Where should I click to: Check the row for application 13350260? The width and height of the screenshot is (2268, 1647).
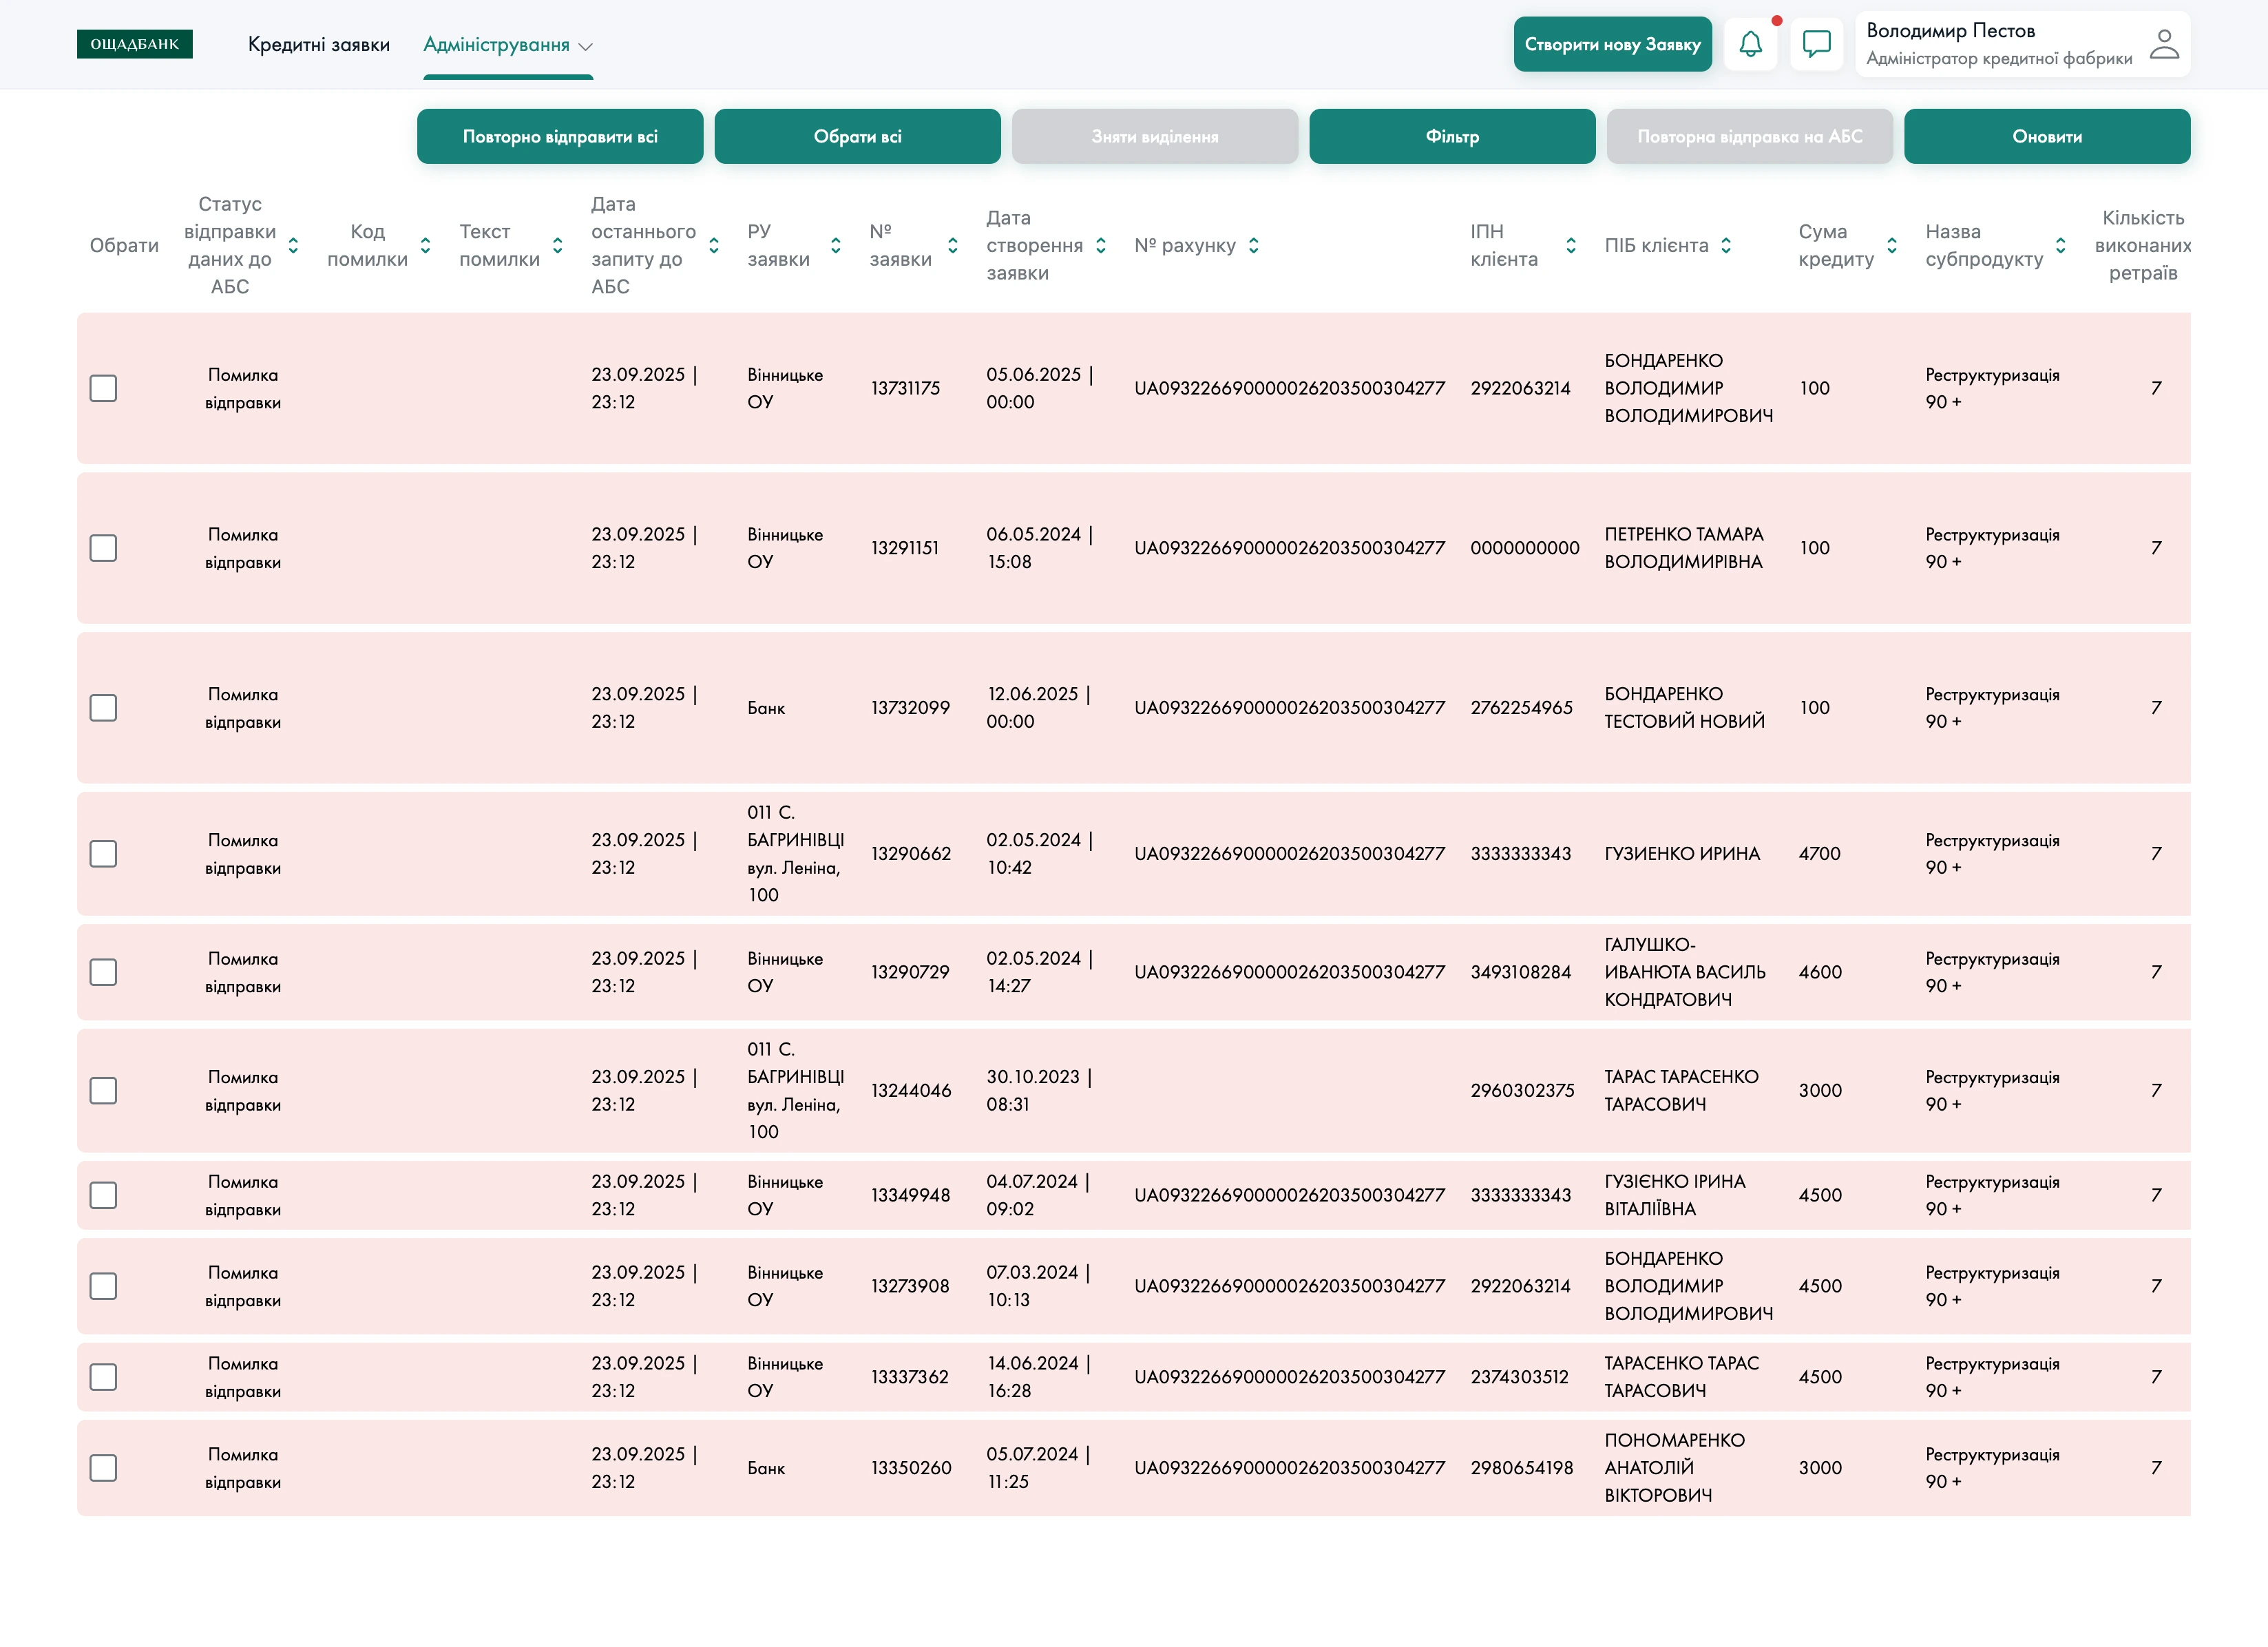pos(103,1468)
